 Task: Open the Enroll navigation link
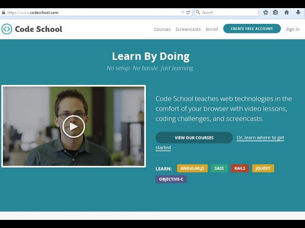(212, 29)
